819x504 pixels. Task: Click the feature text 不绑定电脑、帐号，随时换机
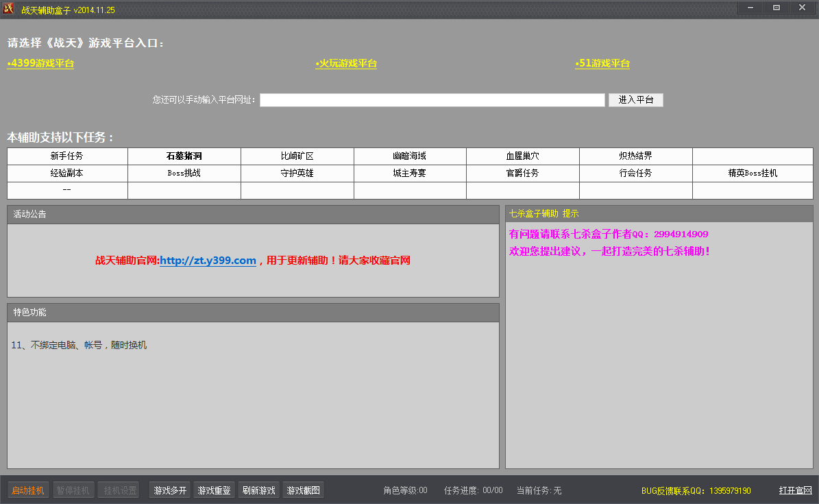pos(89,345)
